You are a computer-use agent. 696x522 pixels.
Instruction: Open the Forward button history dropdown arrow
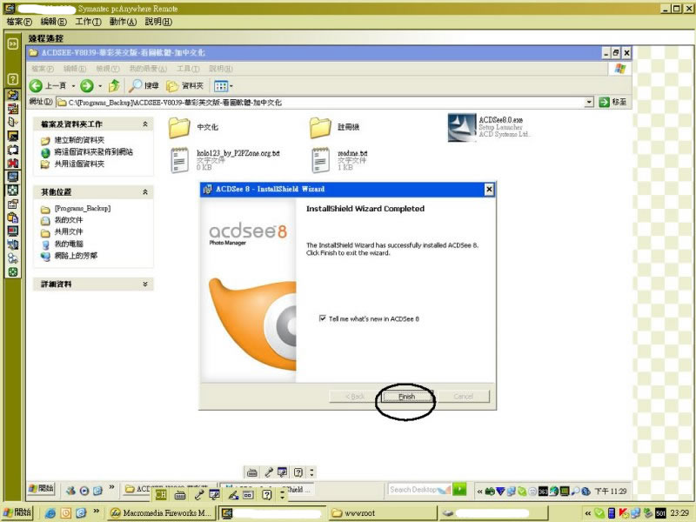pos(100,86)
